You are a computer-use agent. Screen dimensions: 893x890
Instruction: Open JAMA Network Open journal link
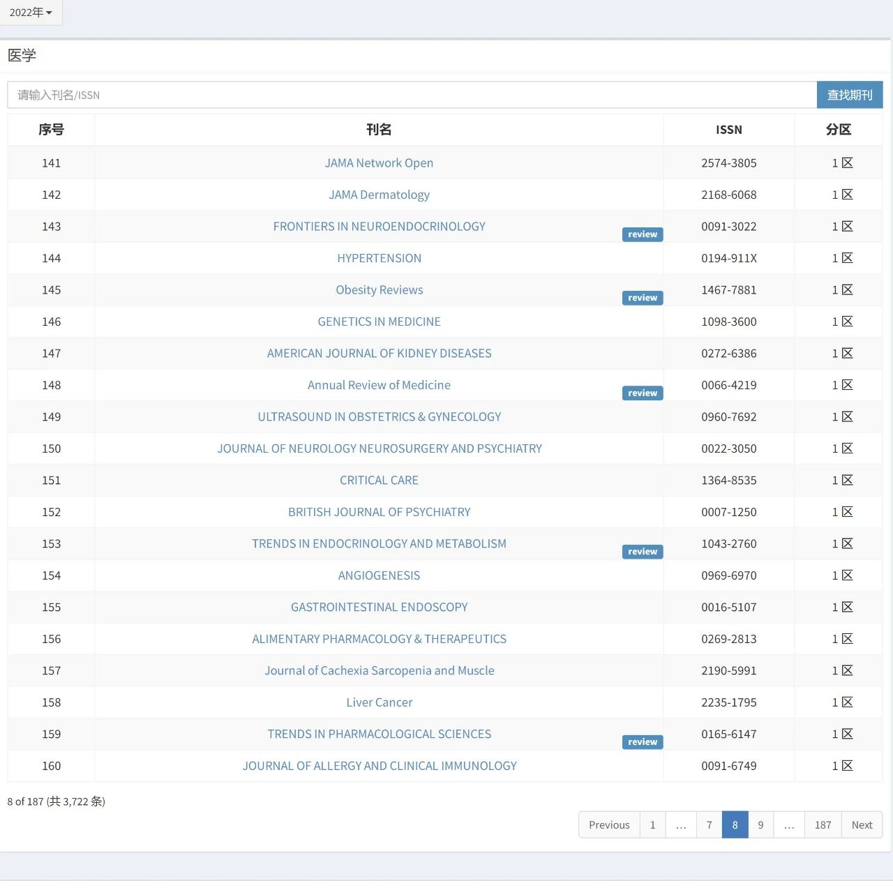[x=379, y=163]
